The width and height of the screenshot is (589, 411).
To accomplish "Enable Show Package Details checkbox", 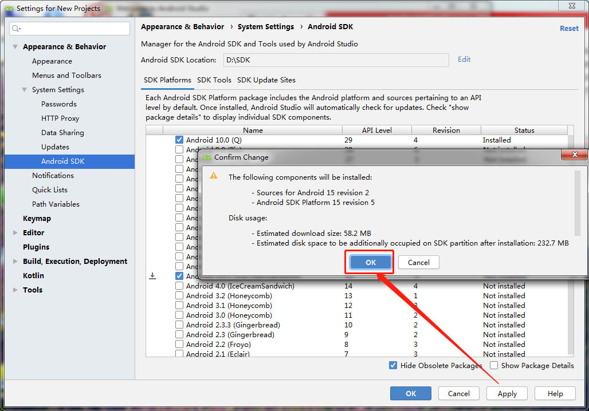I will 494,365.
